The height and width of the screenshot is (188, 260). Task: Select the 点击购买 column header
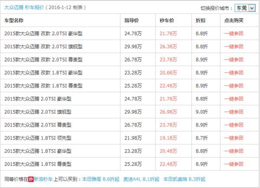tap(234, 20)
